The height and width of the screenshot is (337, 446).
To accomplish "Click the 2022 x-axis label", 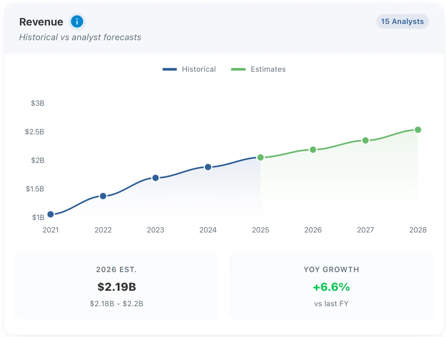I will click(103, 230).
